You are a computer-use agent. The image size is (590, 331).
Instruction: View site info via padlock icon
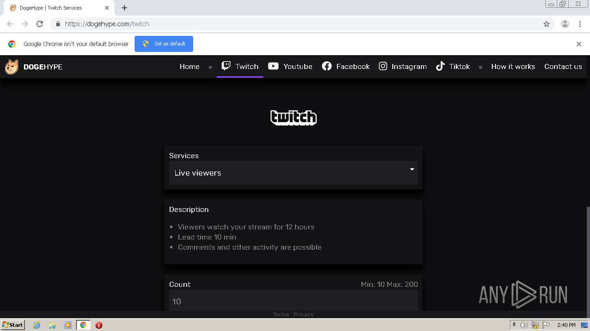click(58, 24)
